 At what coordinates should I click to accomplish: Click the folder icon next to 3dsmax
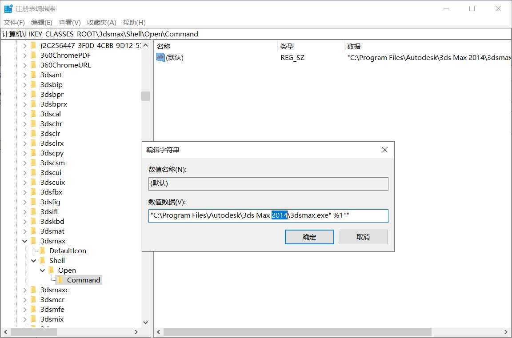click(x=33, y=241)
